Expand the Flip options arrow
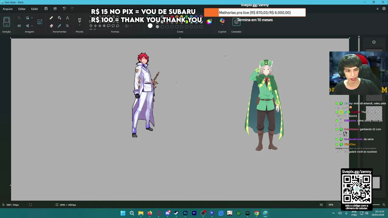 (x=32, y=26)
